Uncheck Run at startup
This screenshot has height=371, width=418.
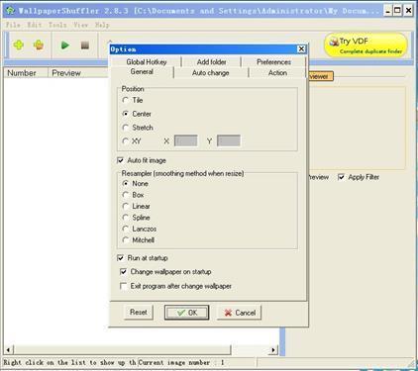coord(121,258)
